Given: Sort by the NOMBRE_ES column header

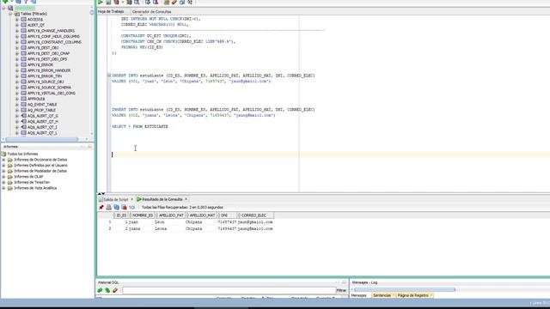Looking at the screenshot, I should [x=143, y=215].
